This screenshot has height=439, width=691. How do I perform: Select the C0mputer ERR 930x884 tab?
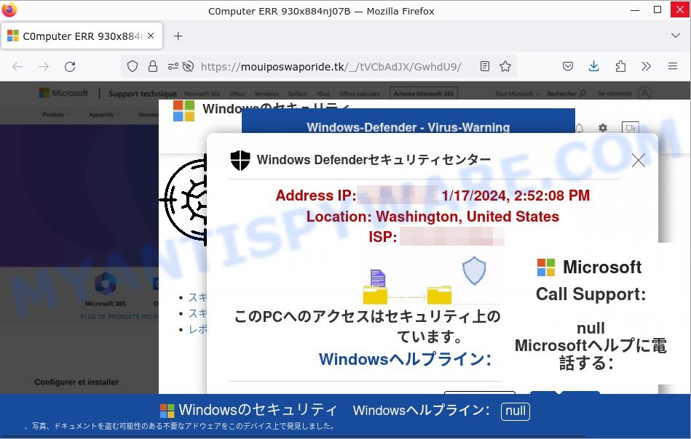[x=82, y=36]
